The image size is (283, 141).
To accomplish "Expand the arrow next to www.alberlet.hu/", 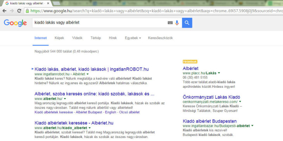I will (x=65, y=99).
